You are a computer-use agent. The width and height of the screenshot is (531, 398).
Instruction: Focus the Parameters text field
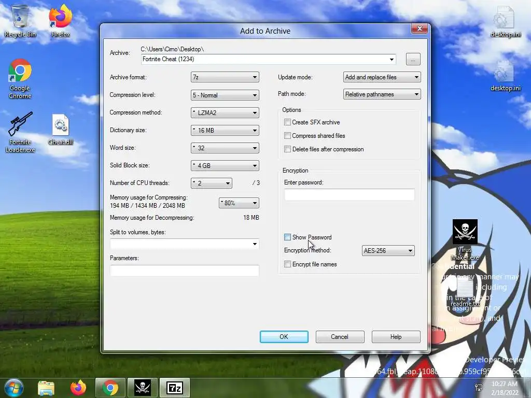click(x=184, y=271)
